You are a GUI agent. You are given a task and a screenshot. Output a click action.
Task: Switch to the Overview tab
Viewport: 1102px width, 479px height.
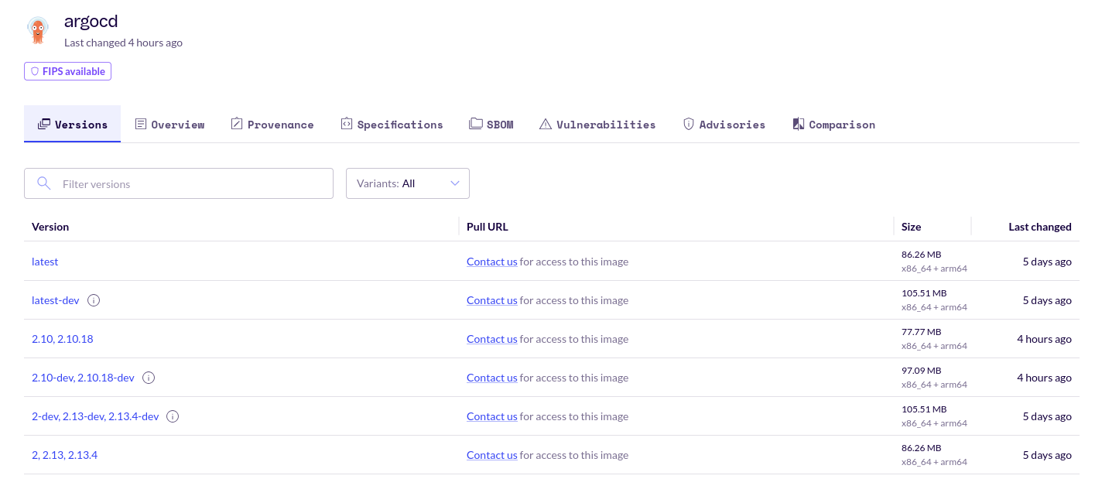[169, 124]
